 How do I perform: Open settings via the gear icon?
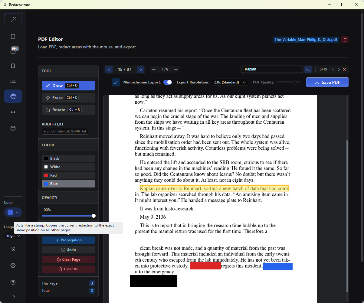pos(13,266)
